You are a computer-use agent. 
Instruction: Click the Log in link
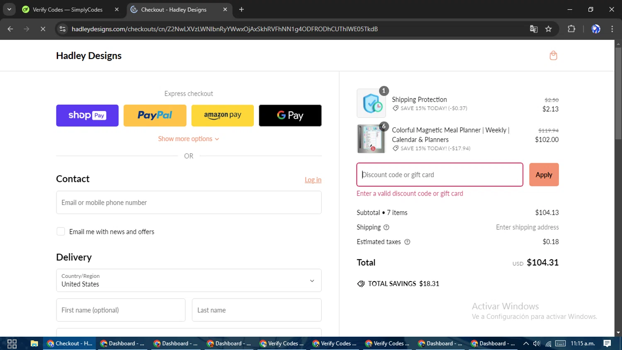click(313, 180)
